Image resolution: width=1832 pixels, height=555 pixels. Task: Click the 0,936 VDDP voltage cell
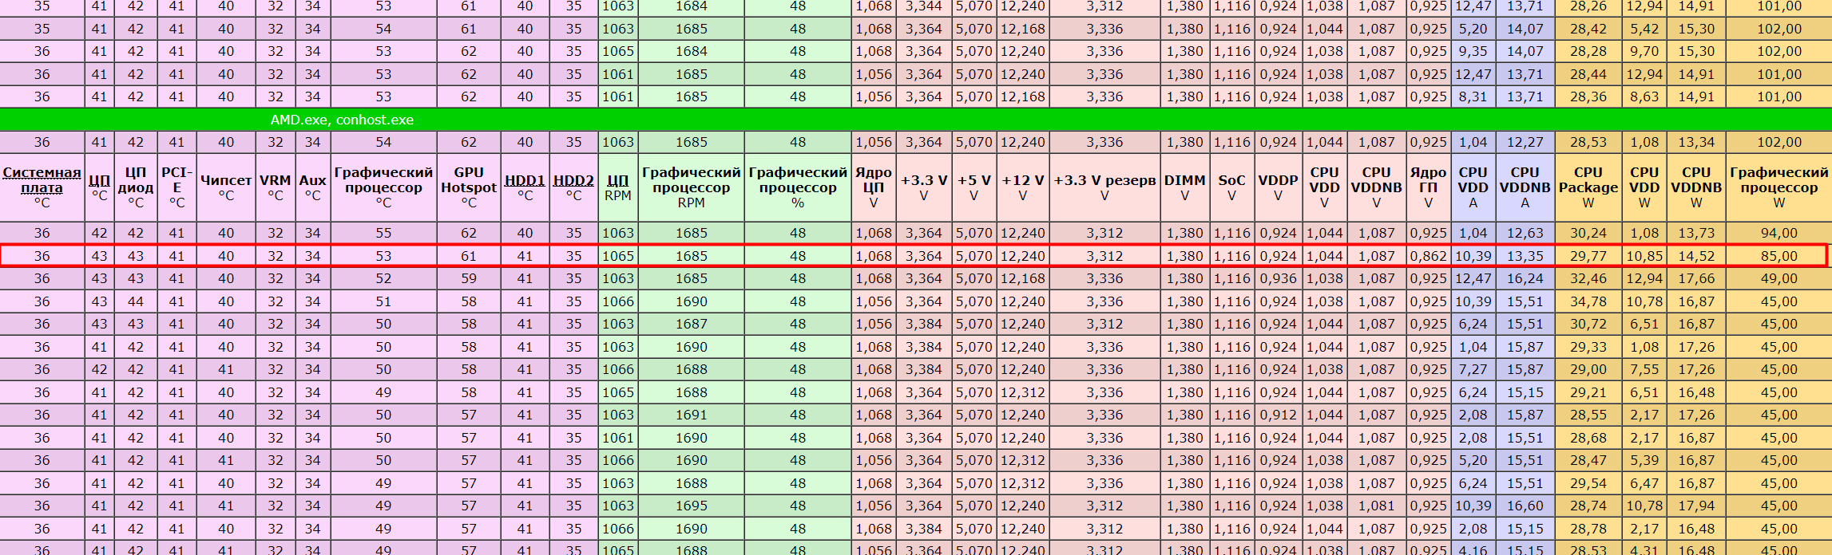click(1278, 278)
